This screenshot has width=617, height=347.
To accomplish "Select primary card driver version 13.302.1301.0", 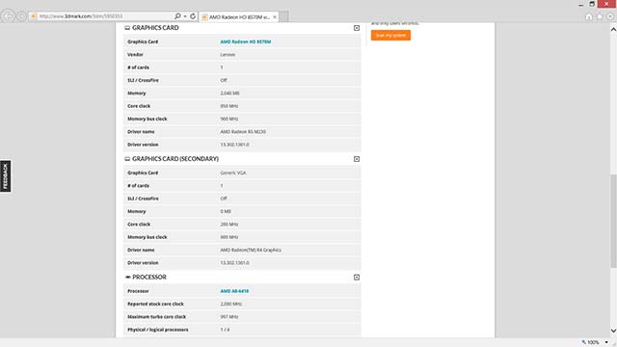I will (234, 145).
